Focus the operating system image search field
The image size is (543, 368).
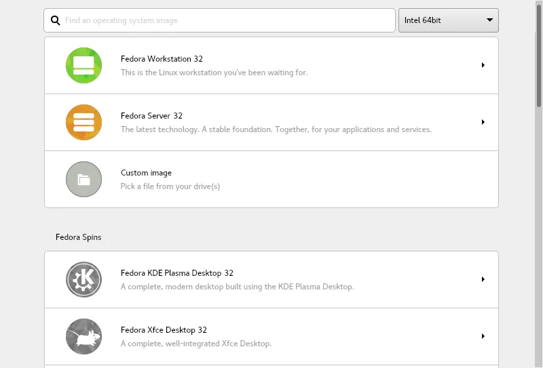[224, 20]
